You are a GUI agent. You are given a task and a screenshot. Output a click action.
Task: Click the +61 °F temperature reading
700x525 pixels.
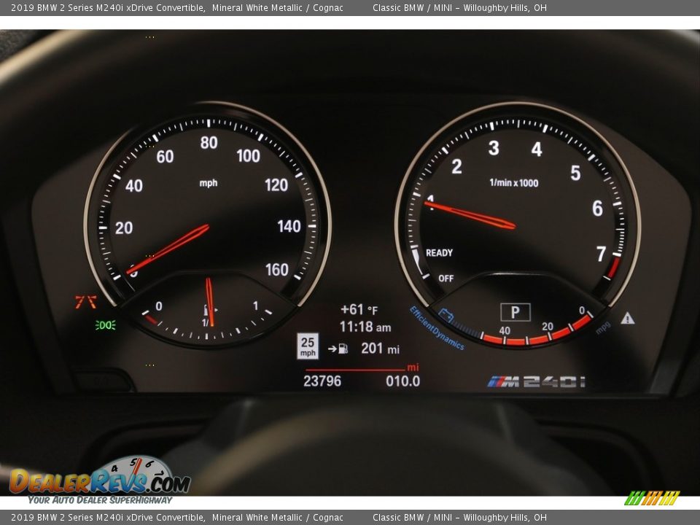point(359,309)
